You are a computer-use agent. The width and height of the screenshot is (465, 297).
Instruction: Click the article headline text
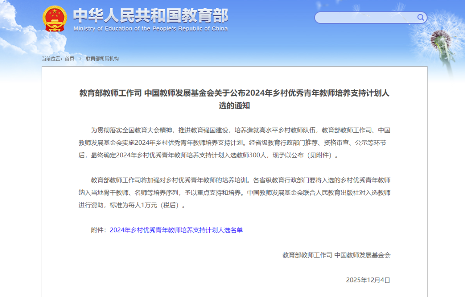(234, 99)
